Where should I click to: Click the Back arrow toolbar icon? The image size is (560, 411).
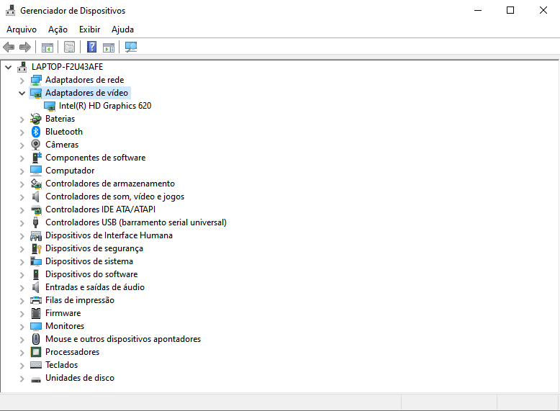pos(9,47)
